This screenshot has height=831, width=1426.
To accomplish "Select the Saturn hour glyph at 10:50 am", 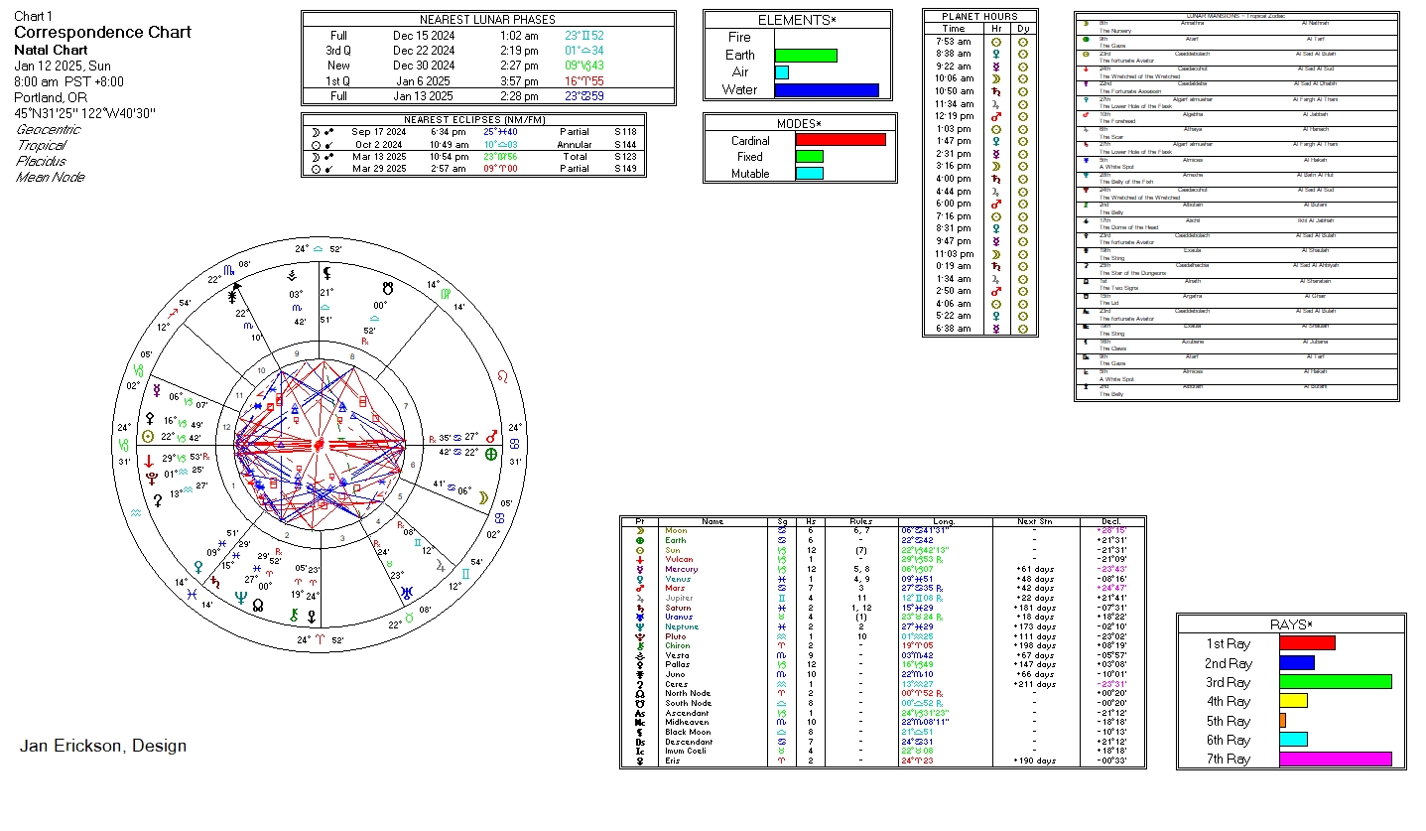I will point(995,91).
